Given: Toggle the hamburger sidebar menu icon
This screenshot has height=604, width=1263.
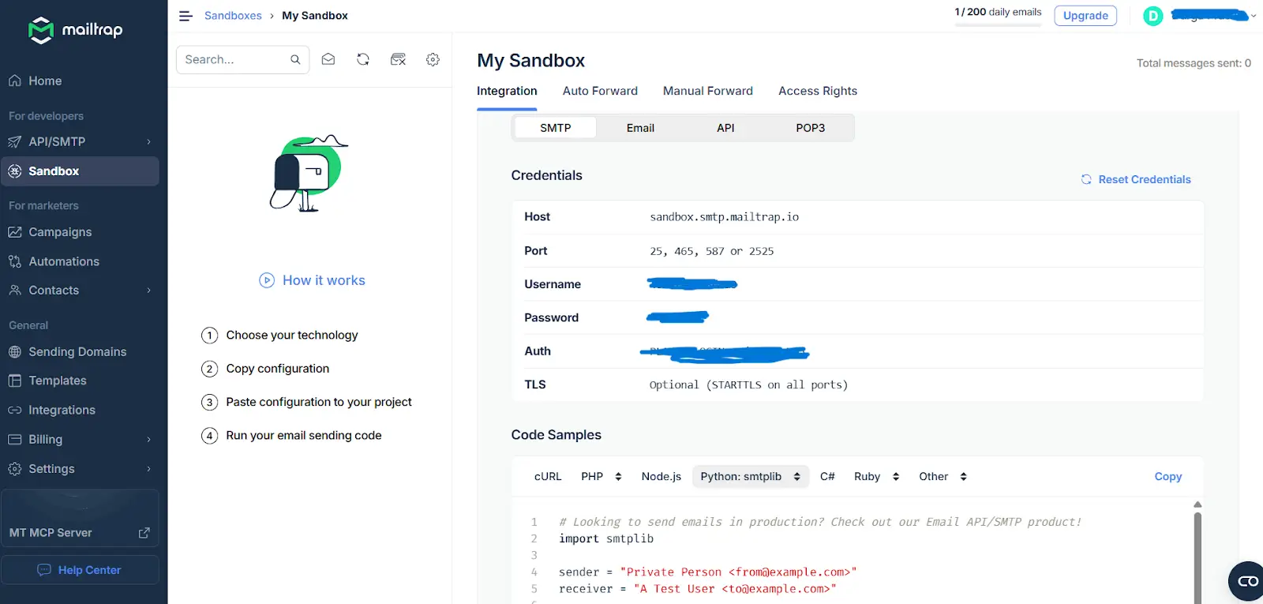Looking at the screenshot, I should pos(186,16).
